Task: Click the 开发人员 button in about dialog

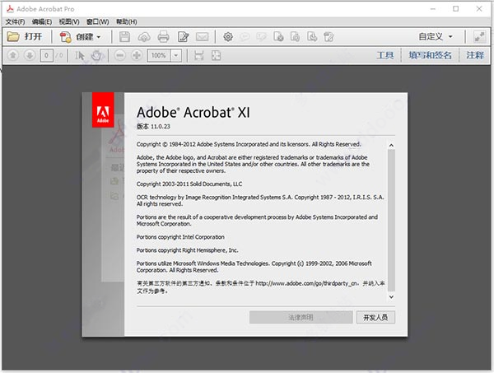Action: (x=375, y=317)
